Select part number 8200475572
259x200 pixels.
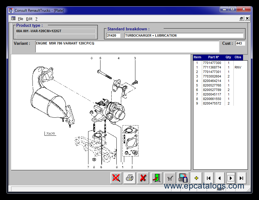click(212, 103)
